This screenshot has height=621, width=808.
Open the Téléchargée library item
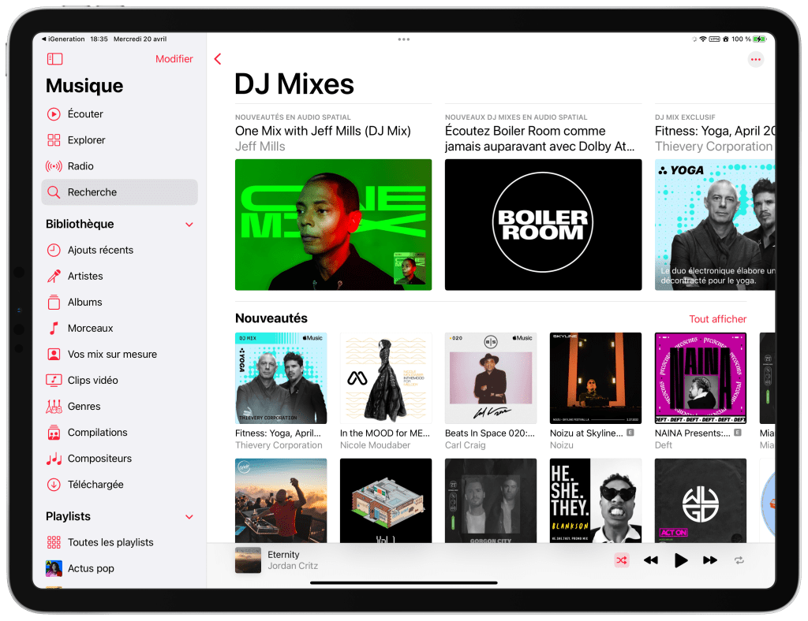95,485
